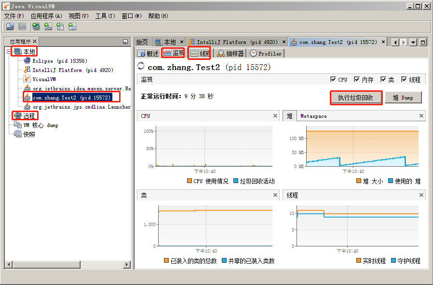Screen dimensions: 433x285
Task: Click the scrollbar right arrow in applications panel
Action: (x=127, y=264)
